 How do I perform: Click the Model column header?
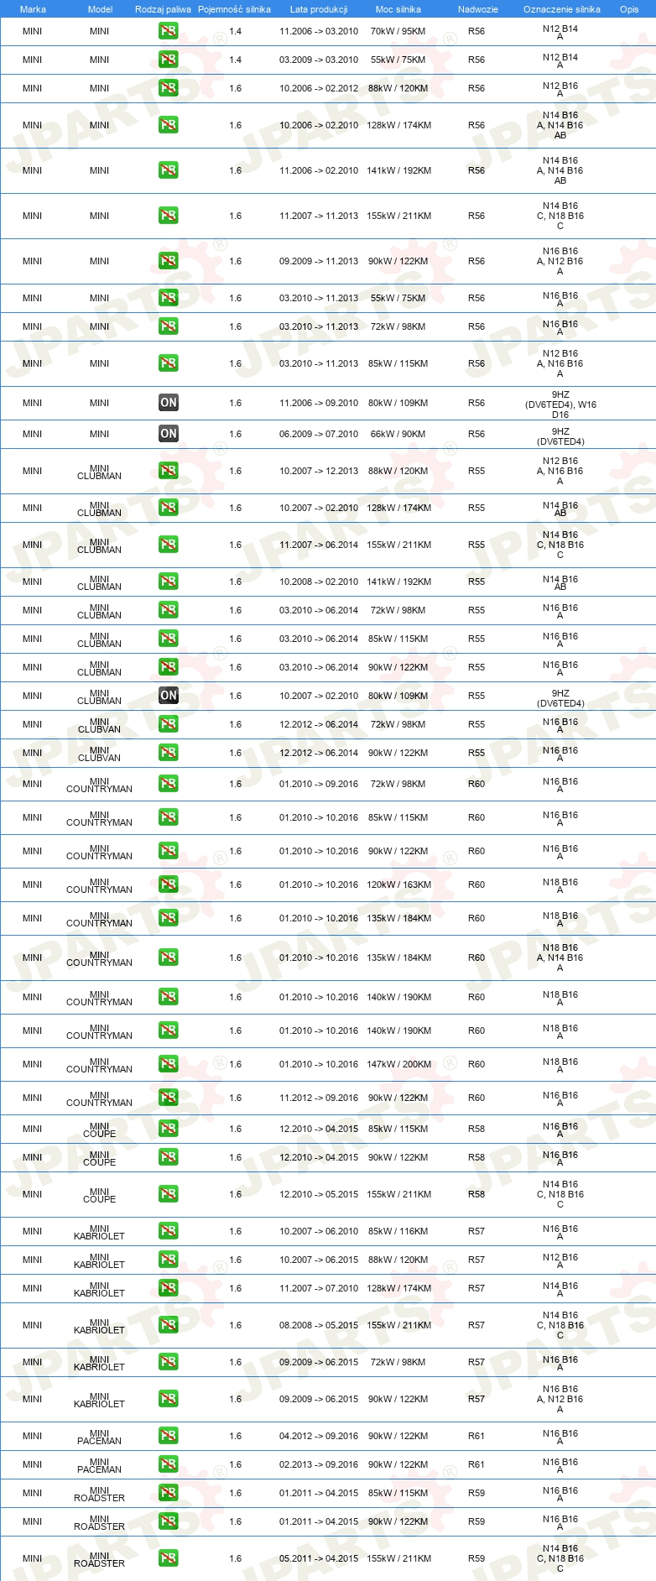tap(100, 9)
